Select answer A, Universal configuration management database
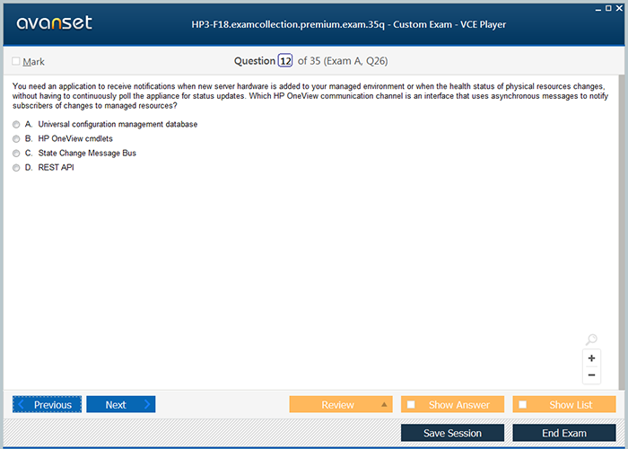 (16, 124)
